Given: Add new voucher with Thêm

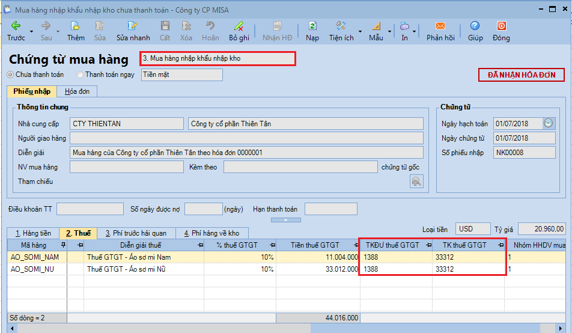Looking at the screenshot, I should [76, 31].
